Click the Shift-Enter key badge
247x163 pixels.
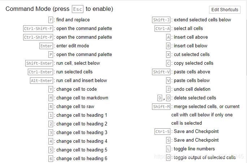coord(39,63)
